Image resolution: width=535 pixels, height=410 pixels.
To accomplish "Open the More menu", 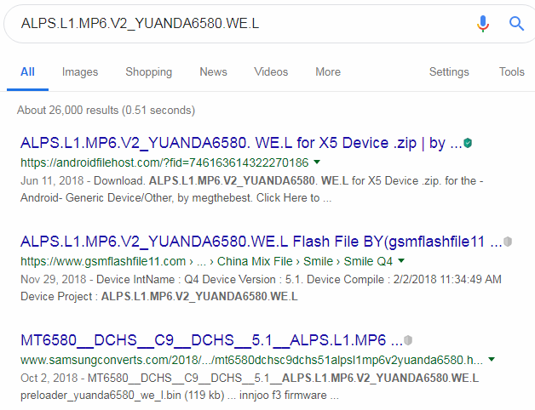I will point(328,72).
